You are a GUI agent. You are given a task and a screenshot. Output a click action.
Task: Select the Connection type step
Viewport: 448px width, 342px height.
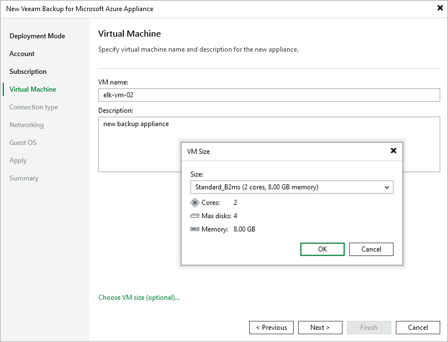(34, 107)
